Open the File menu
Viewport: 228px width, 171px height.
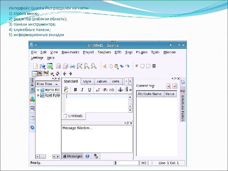click(x=34, y=52)
